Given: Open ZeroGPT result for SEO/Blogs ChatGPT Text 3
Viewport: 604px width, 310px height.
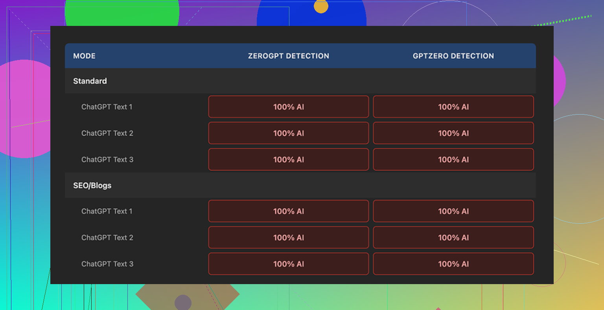Looking at the screenshot, I should point(288,264).
